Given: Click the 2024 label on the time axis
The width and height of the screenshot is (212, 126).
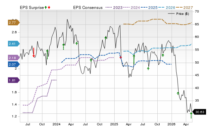Looking at the screenshot, I should coord(57,124).
